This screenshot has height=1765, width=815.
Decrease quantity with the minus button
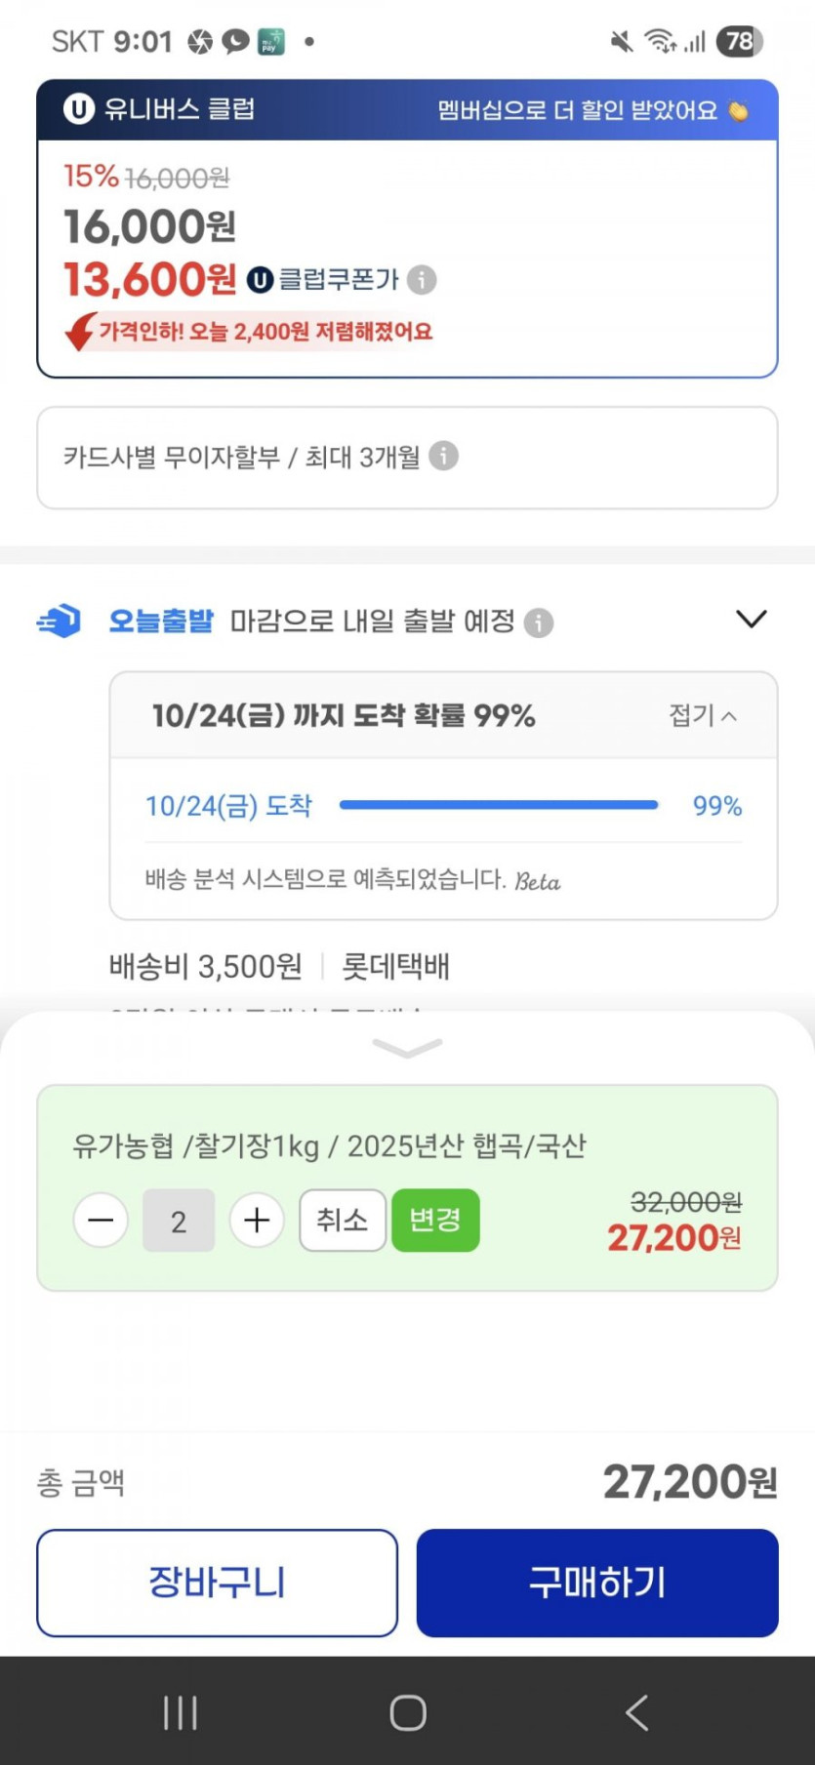click(x=102, y=1221)
